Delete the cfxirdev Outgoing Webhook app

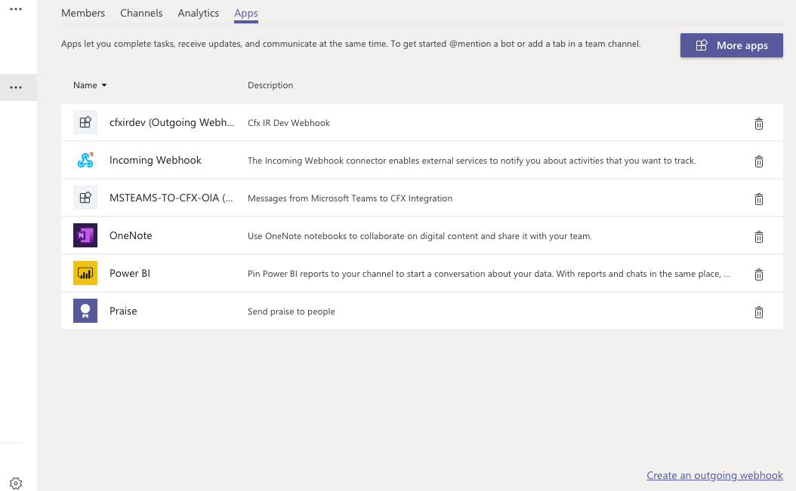coord(759,124)
